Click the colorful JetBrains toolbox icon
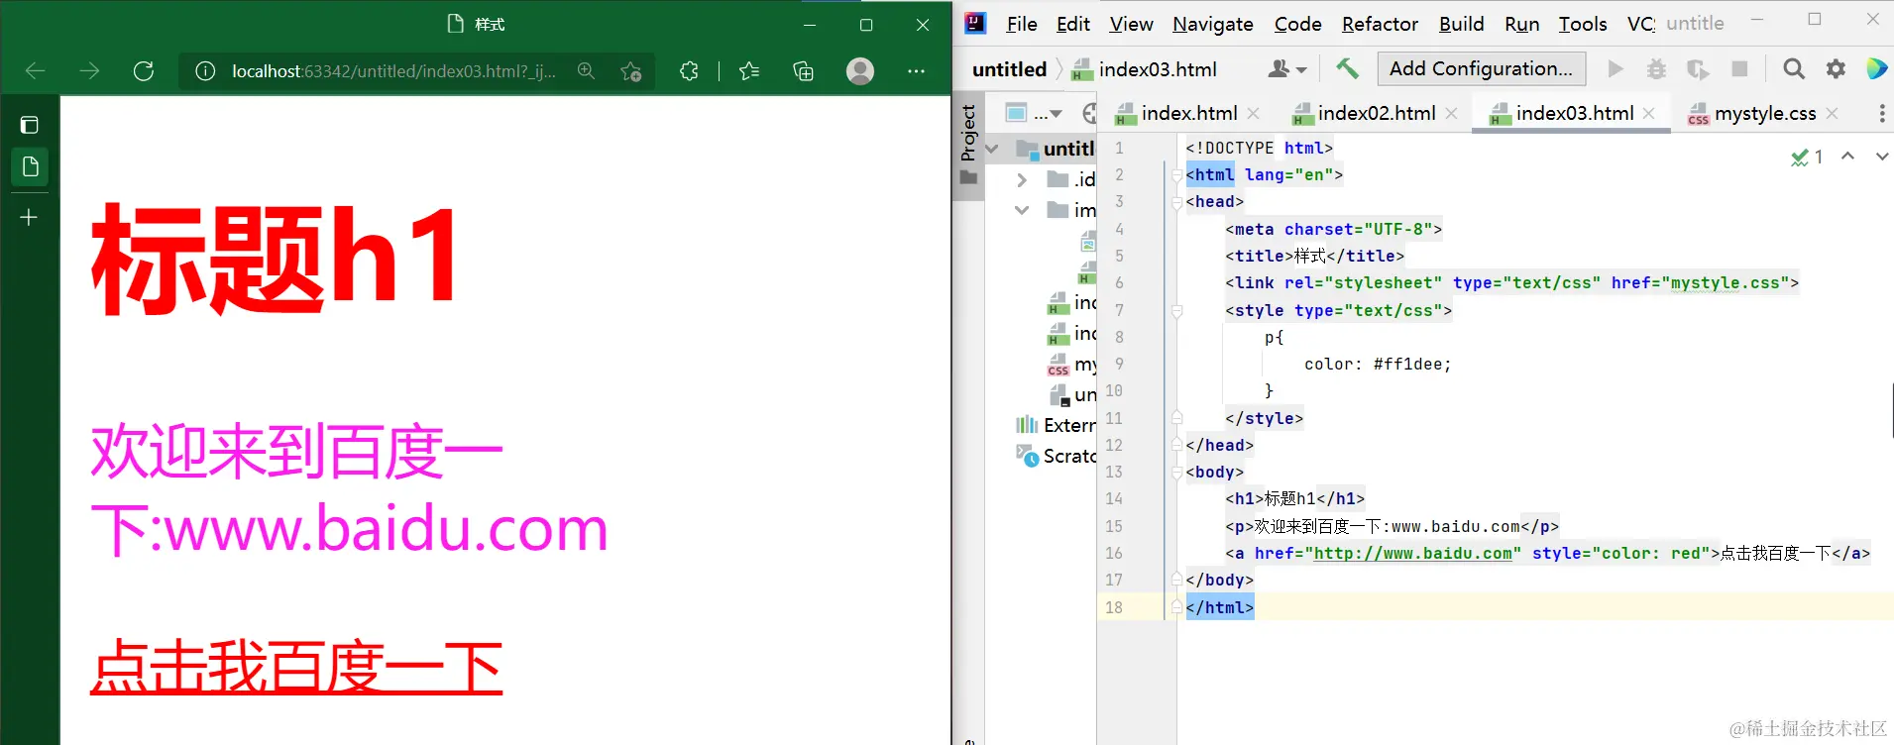Image resolution: width=1894 pixels, height=745 pixels. 1876,68
